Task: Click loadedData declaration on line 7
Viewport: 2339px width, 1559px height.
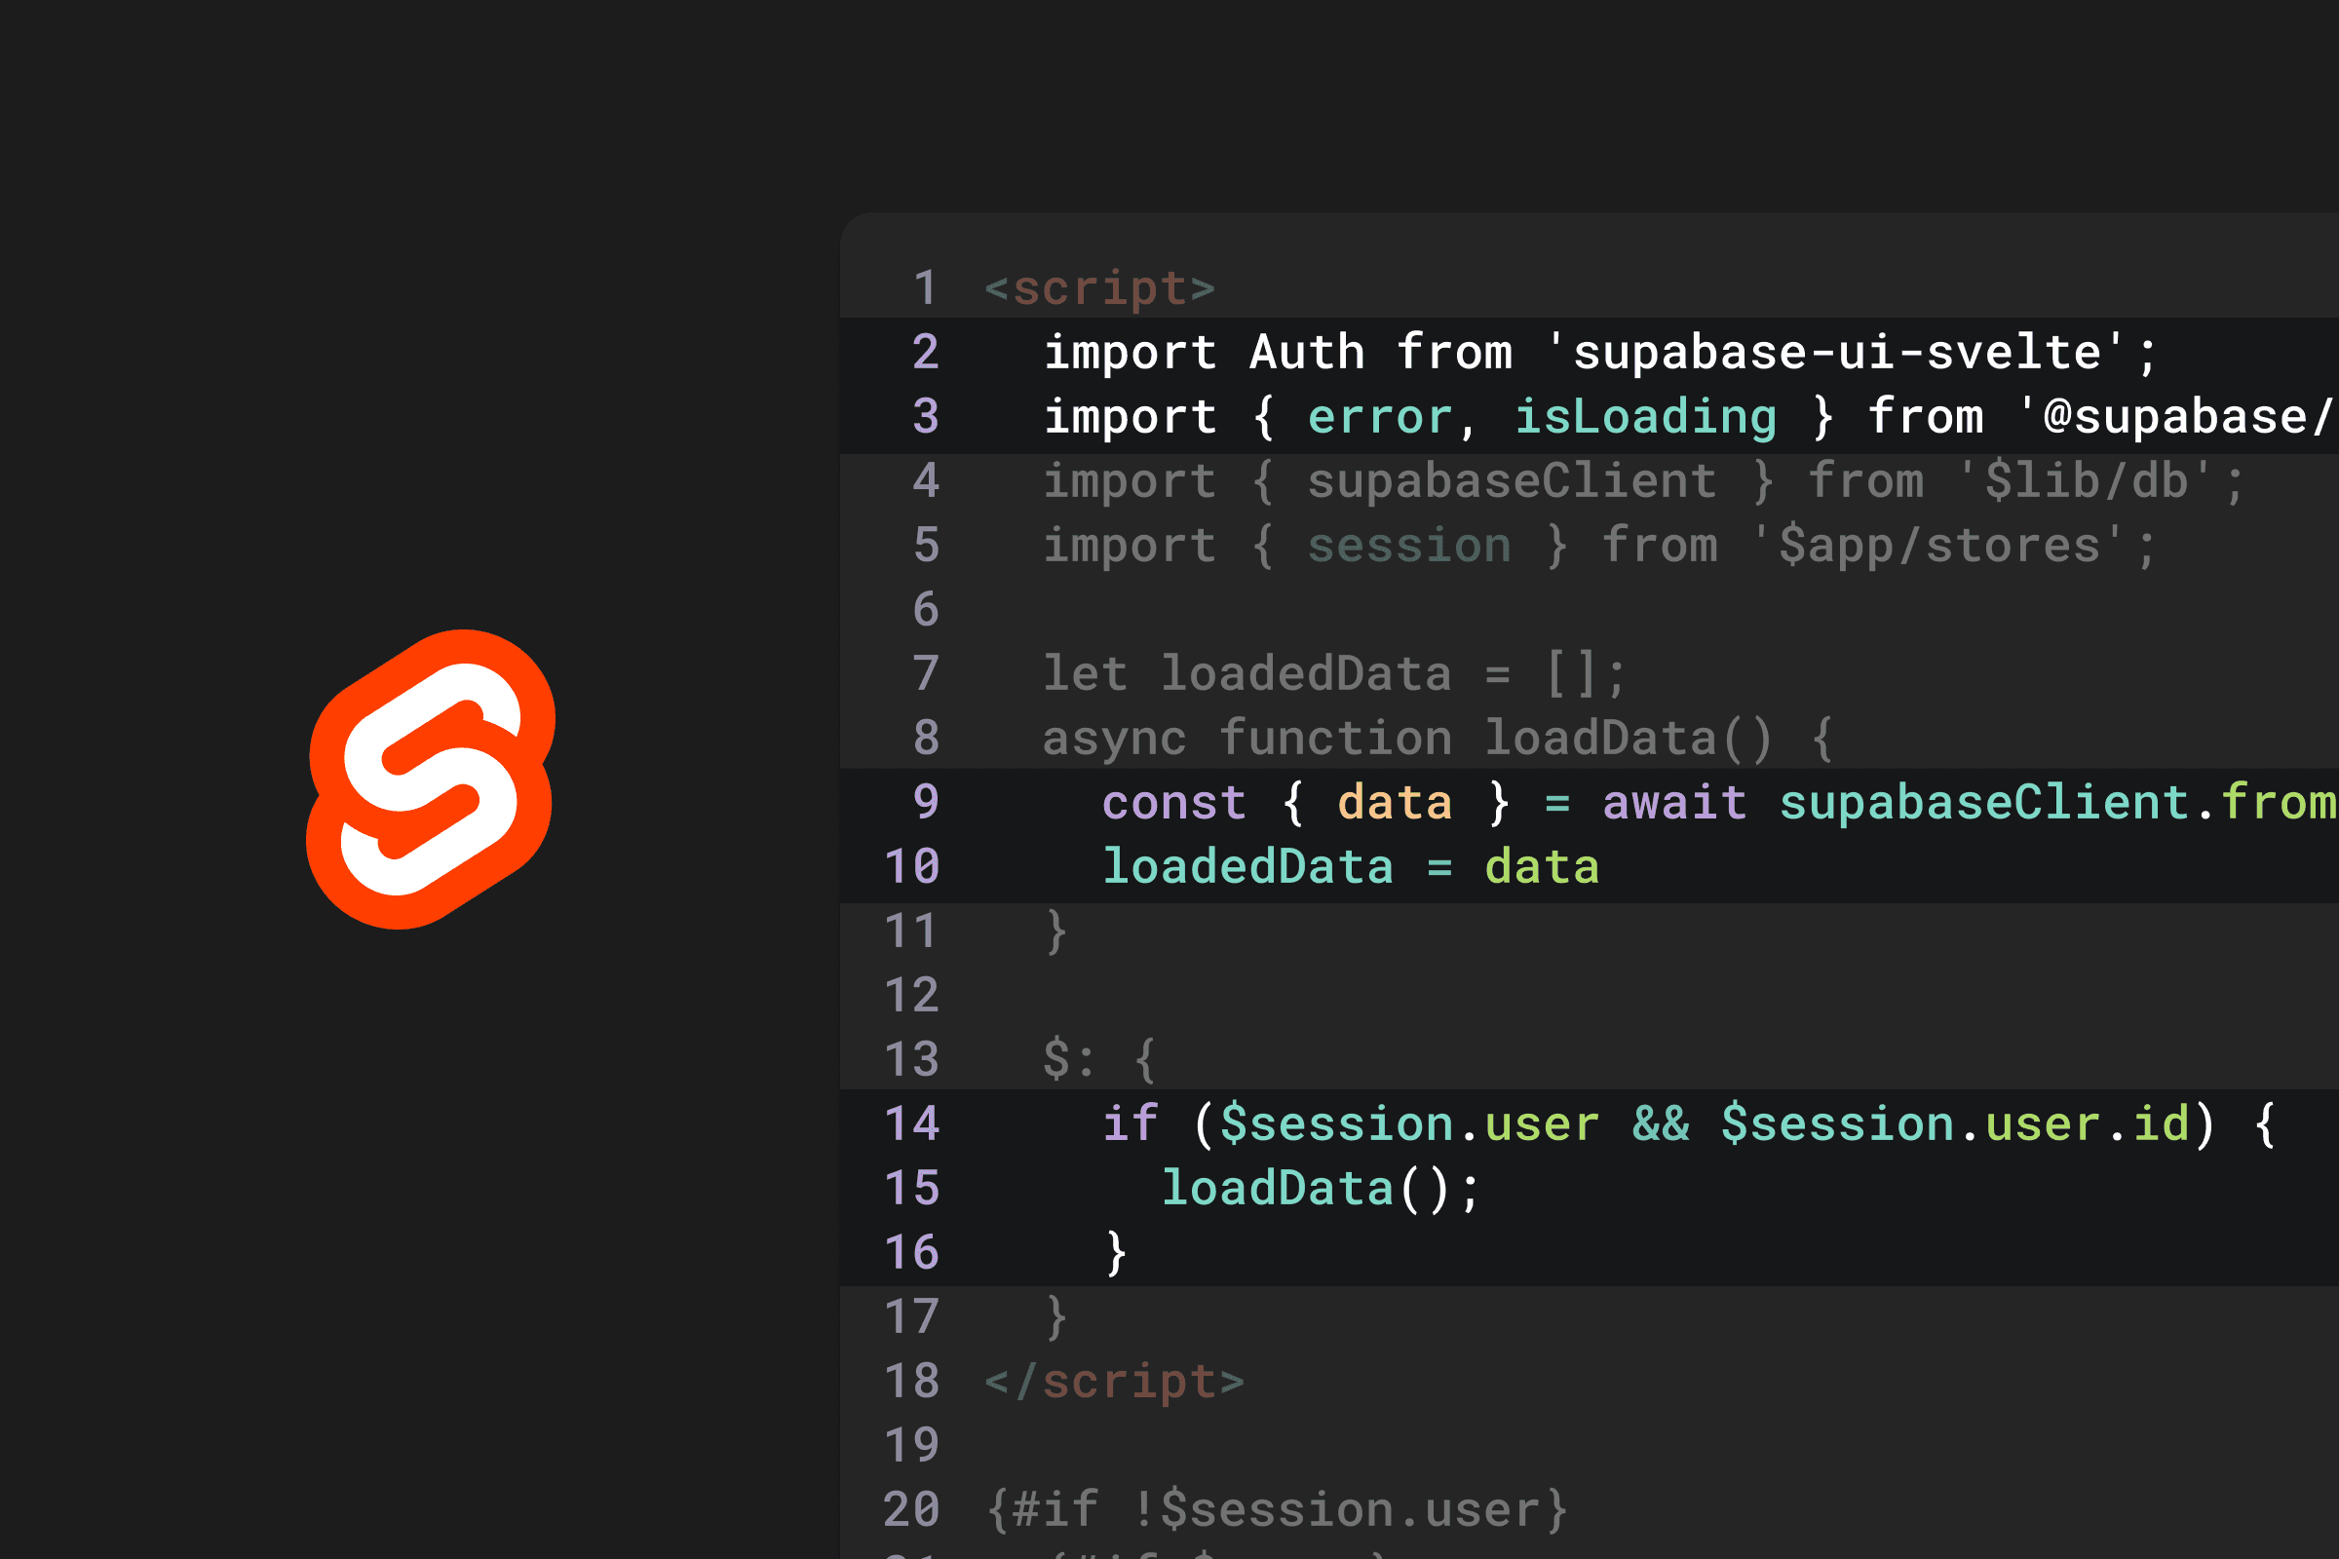Action: click(1306, 674)
